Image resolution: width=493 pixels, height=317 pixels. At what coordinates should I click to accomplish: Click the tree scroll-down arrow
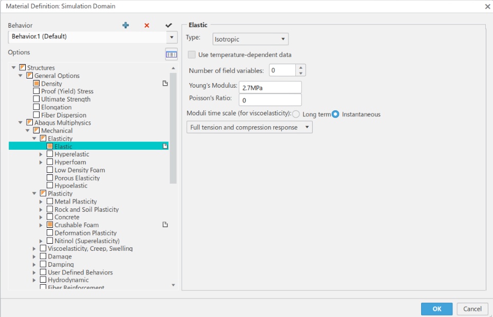pos(173,285)
